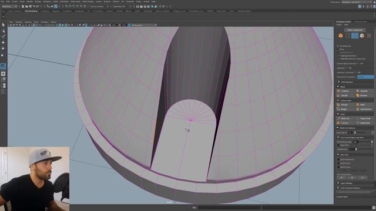Screen dimensions: 376x211
Task: Select the Pick/Marquee radio option
Action: [338, 46]
